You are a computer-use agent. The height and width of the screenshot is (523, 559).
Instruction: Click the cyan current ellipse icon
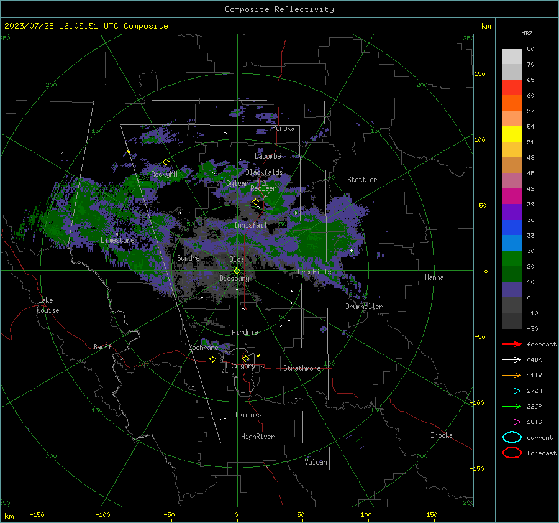click(512, 437)
